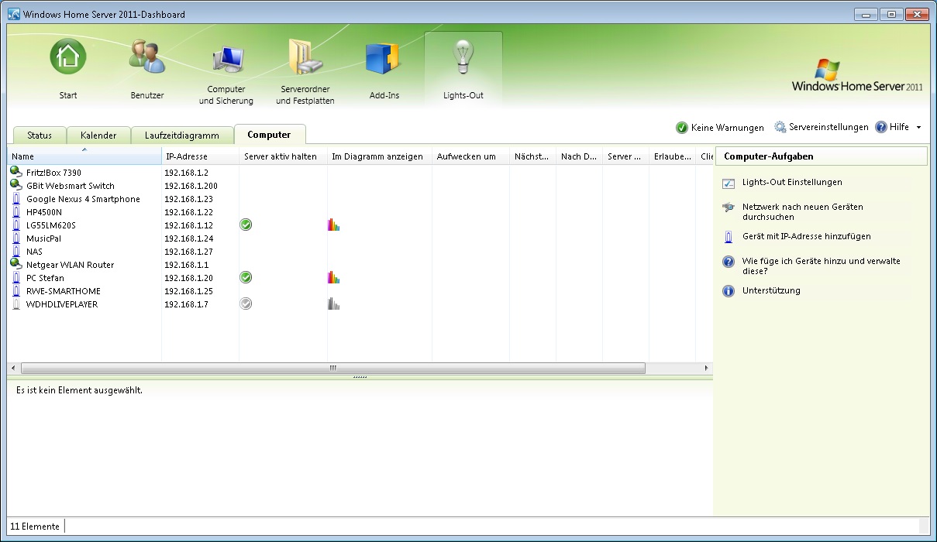Sort by the Erlaube... column header

click(x=672, y=156)
